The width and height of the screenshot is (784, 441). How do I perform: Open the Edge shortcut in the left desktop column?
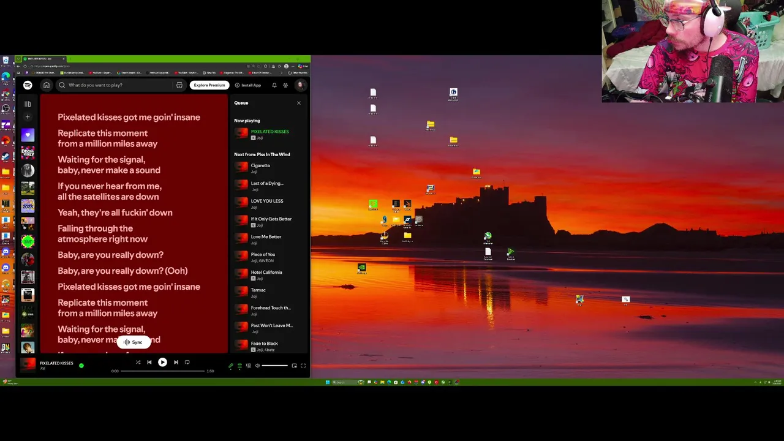6,76
